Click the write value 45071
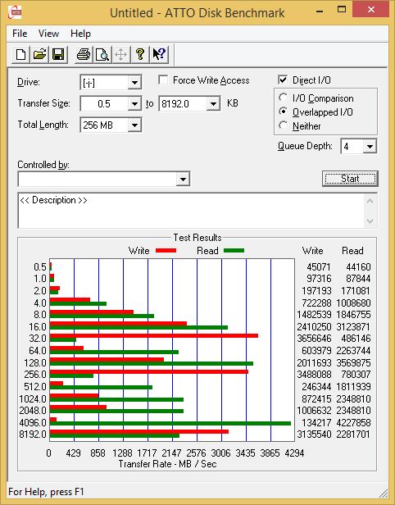The width and height of the screenshot is (395, 505). pos(319,267)
